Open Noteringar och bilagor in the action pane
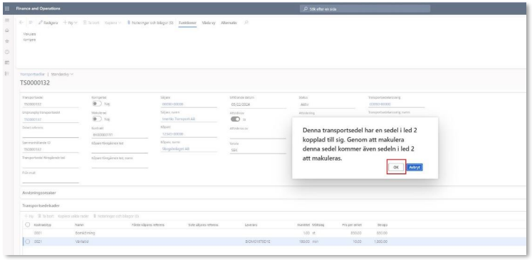The image size is (532, 260). pos(150,23)
